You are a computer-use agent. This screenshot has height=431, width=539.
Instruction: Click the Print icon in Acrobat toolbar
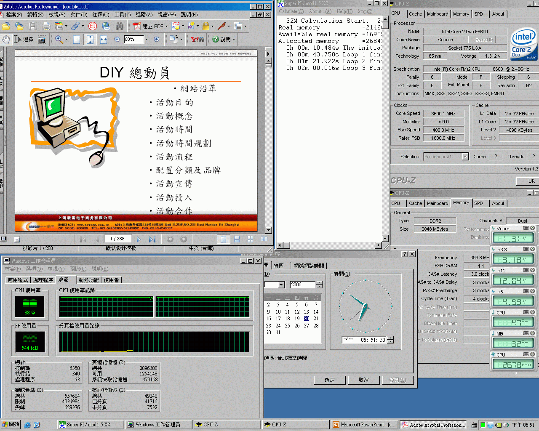pos(46,26)
